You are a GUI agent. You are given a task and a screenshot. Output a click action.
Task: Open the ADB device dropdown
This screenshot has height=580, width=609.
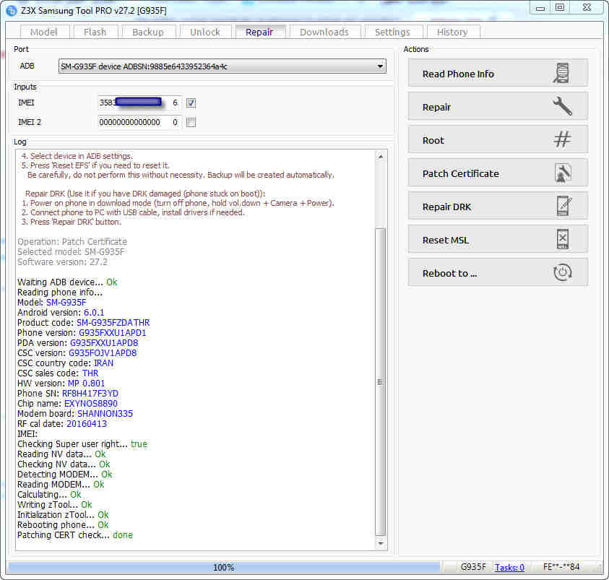tap(380, 66)
